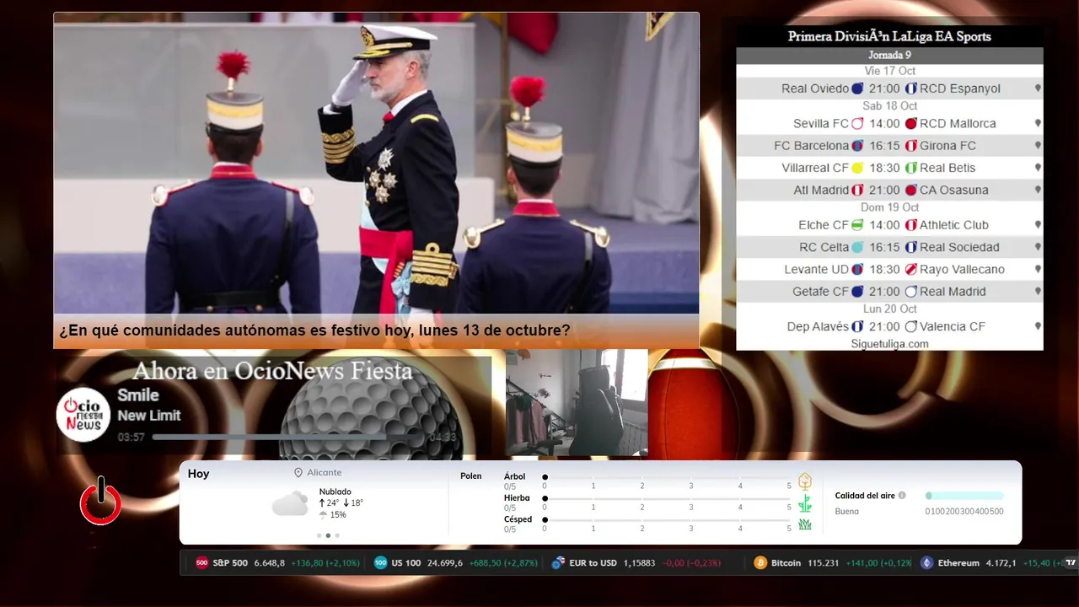This screenshot has height=607, width=1079.
Task: Click the Primera División LaLiga EA Sports title
Action: point(889,36)
